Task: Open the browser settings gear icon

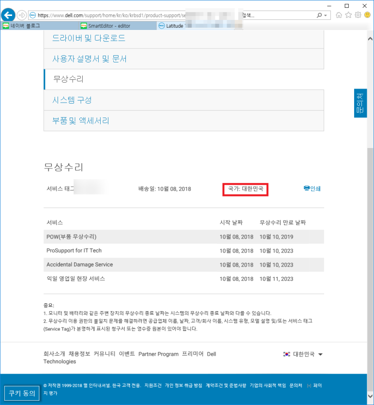Action: (x=358, y=15)
